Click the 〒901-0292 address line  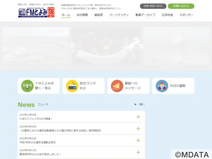(x=91, y=8)
